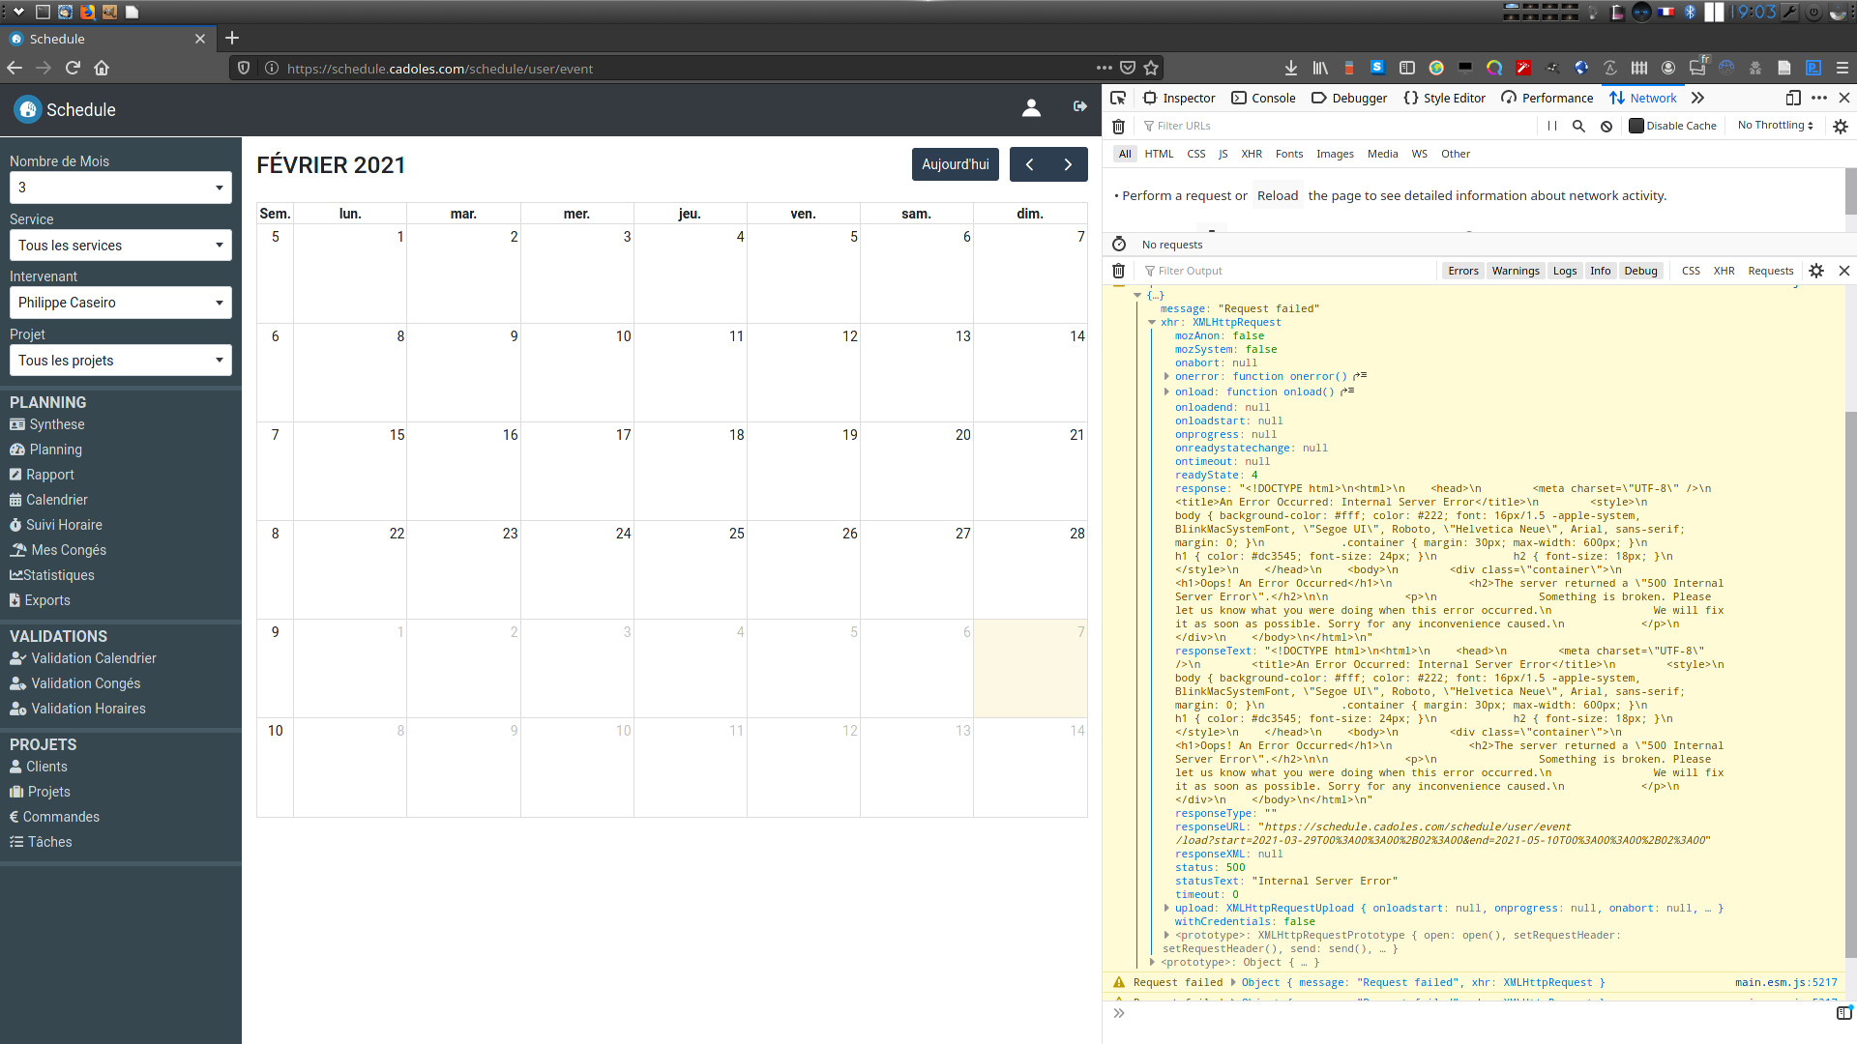Open Mes Congés in sidebar

68,550
